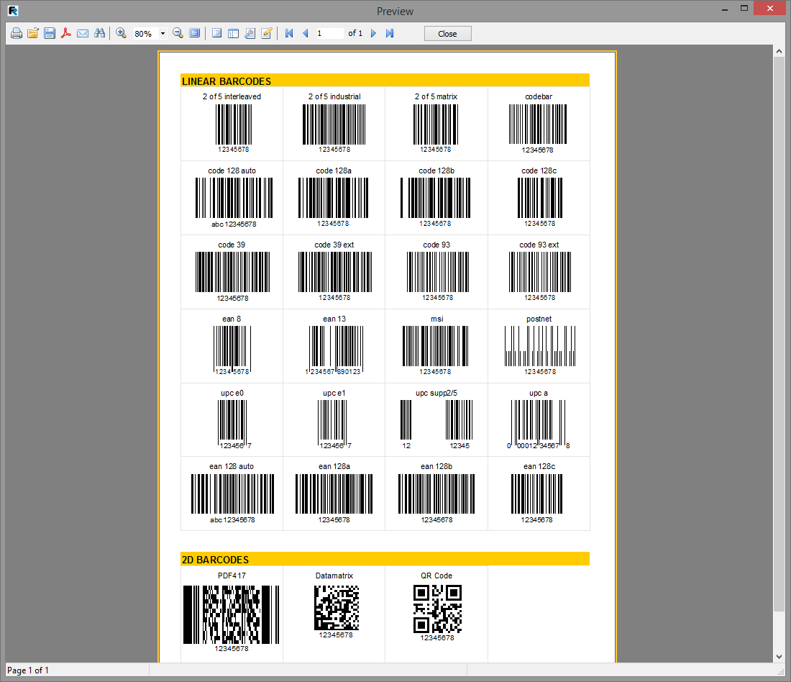Select the ean 13 barcode
This screenshot has width=791, height=682.
tap(335, 349)
